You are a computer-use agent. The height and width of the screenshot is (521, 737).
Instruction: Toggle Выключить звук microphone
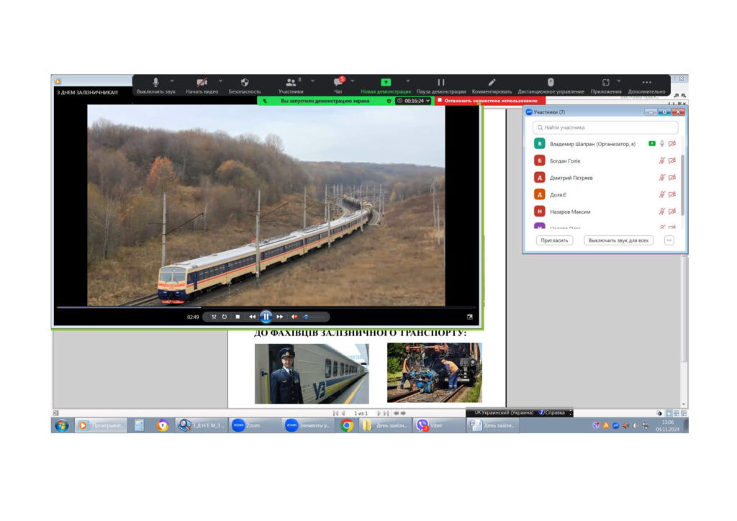(155, 82)
